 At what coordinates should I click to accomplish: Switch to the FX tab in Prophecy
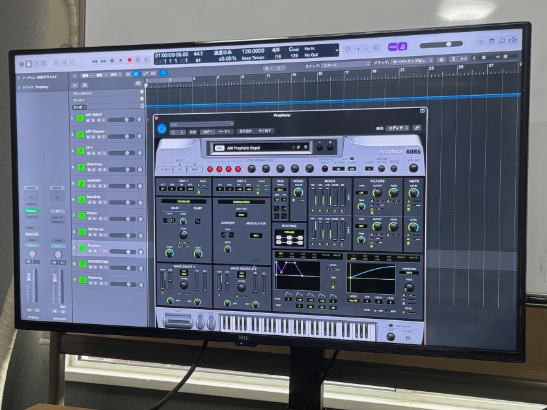180,170
